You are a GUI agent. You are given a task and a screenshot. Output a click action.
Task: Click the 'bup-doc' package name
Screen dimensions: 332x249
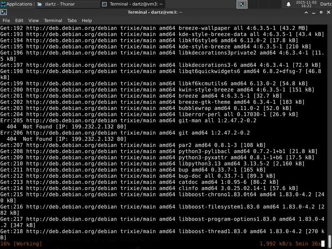190,176
